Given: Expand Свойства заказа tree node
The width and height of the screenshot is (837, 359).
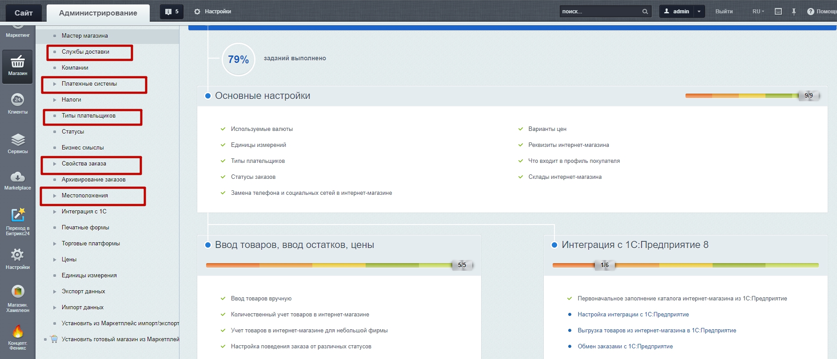Looking at the screenshot, I should 55,164.
